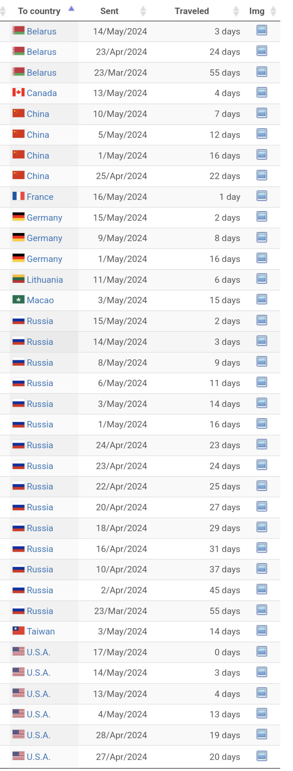Open image icon for U.S.A. 27/Apr/2024 row
This screenshot has width=293, height=771.
[262, 756]
